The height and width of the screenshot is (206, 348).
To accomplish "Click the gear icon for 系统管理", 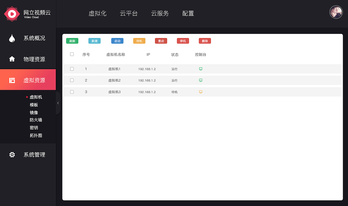I will point(12,155).
